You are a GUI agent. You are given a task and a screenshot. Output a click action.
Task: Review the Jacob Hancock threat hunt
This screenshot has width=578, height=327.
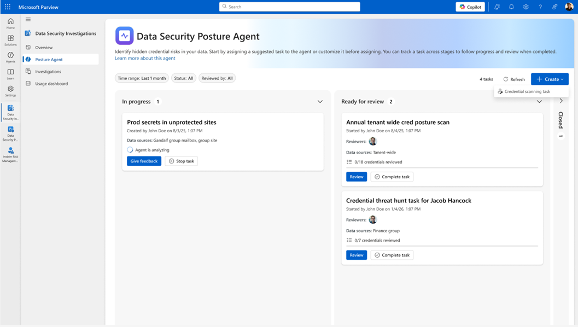click(356, 255)
